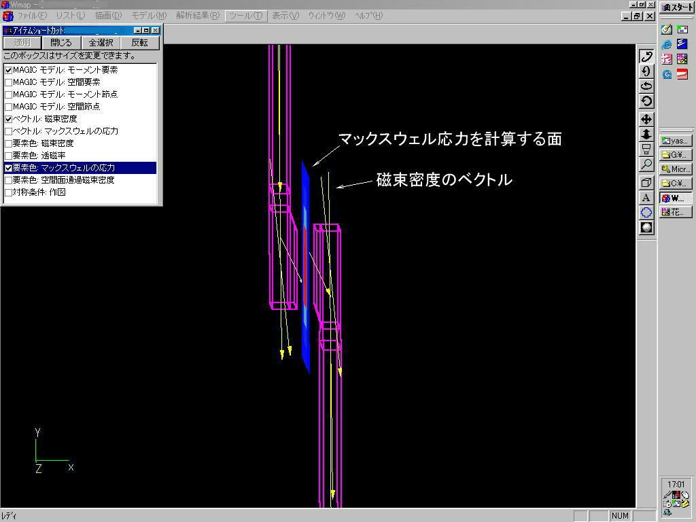
Task: Click the blue cross outline icon
Action: click(x=646, y=213)
